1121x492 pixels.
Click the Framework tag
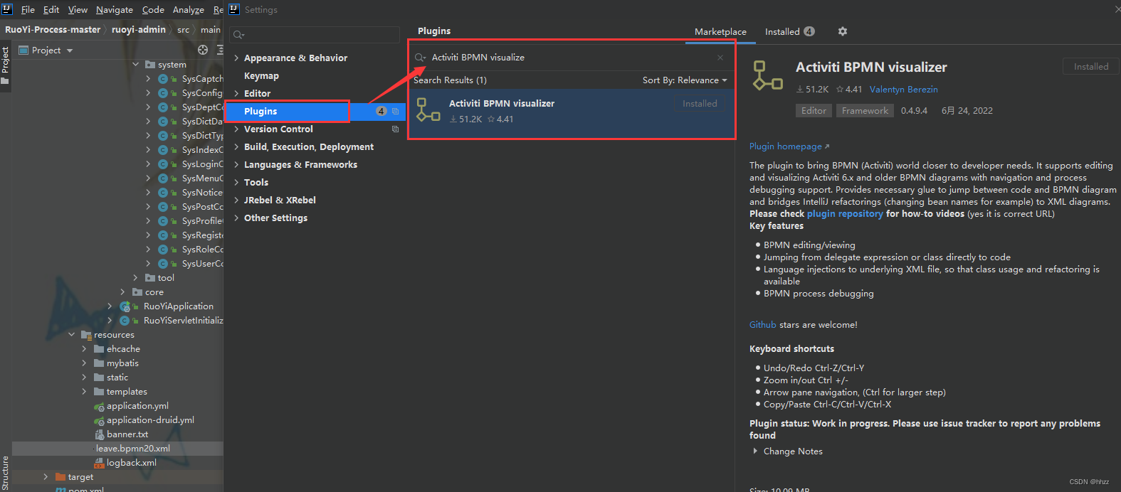(x=865, y=111)
